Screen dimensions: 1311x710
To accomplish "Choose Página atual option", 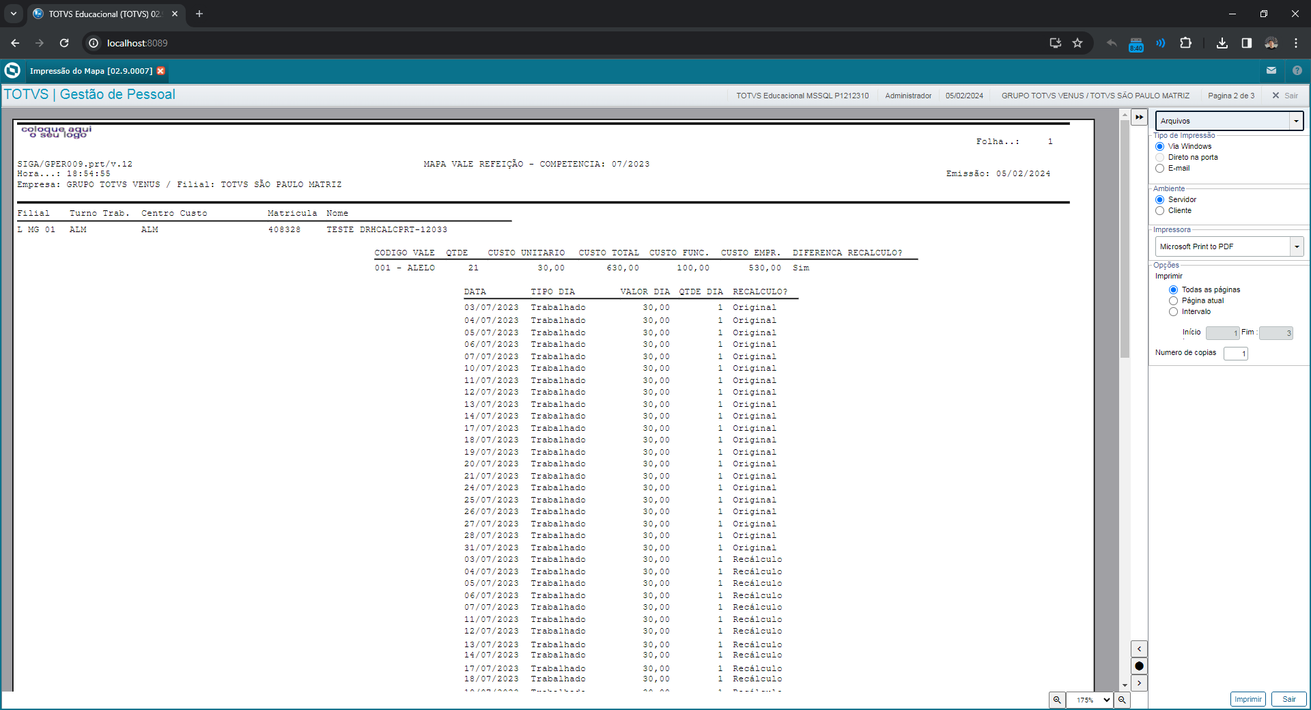I will pyautogui.click(x=1173, y=301).
